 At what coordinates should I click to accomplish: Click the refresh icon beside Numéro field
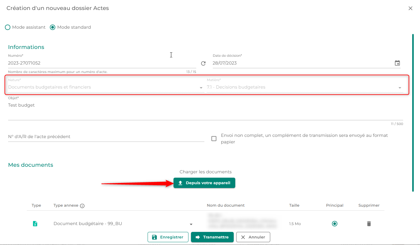[203, 63]
